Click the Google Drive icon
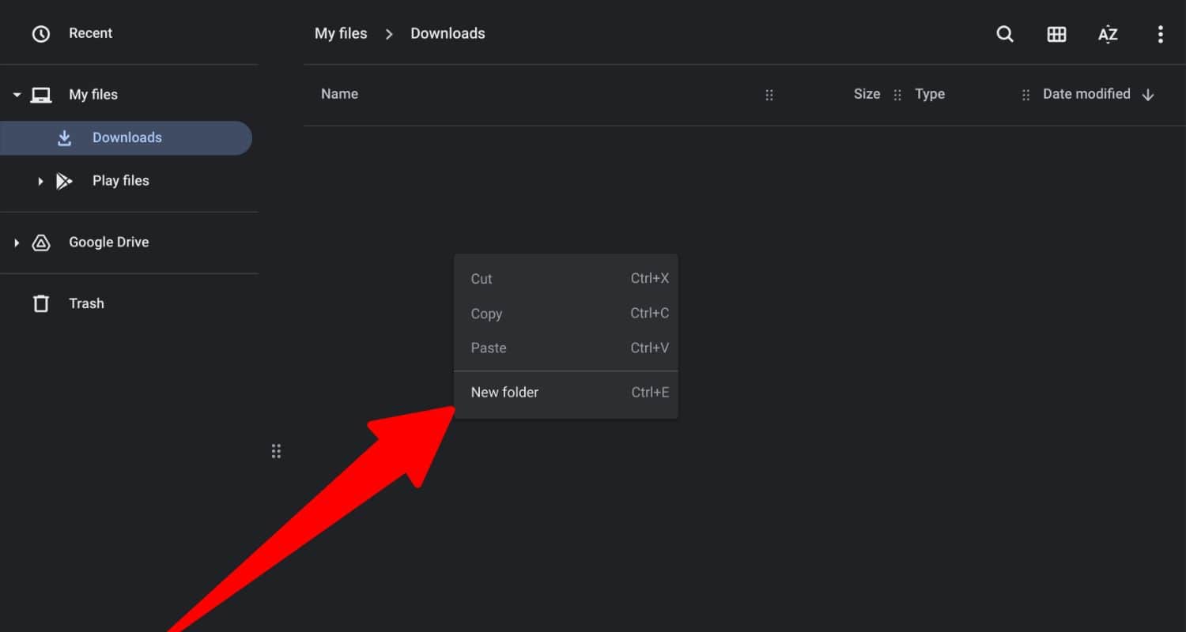The image size is (1186, 632). tap(40, 243)
